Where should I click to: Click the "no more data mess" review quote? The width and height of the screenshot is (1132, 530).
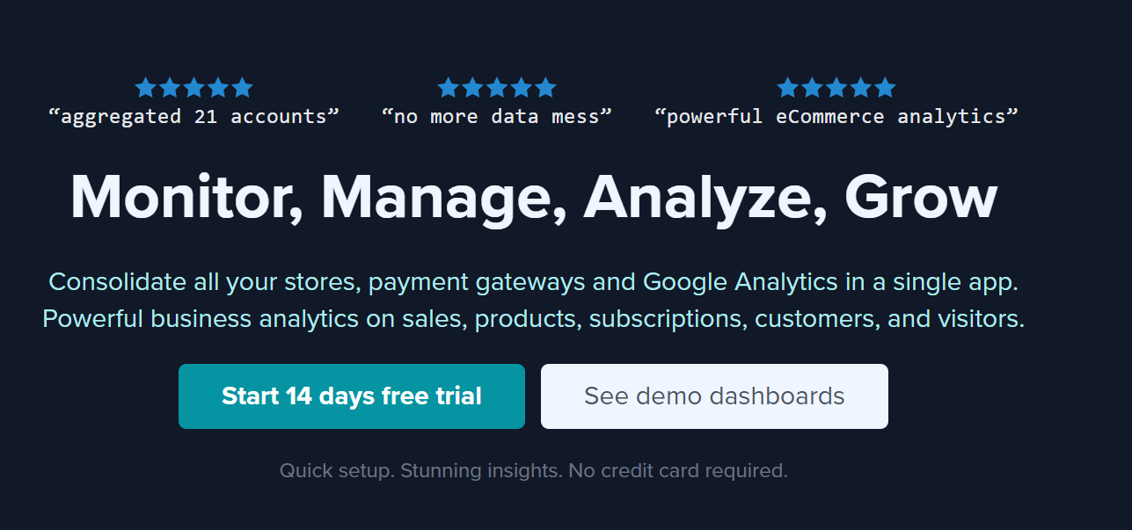[497, 116]
